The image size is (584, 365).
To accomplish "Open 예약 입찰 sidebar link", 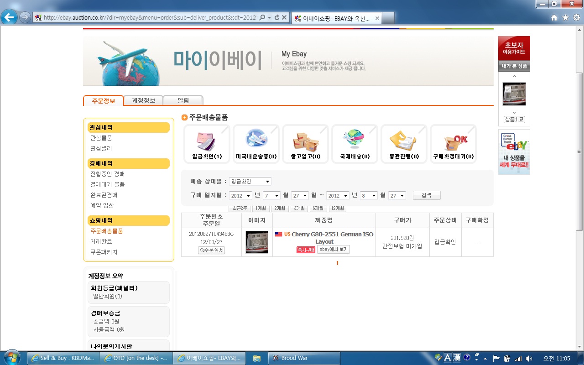I will pyautogui.click(x=102, y=205).
